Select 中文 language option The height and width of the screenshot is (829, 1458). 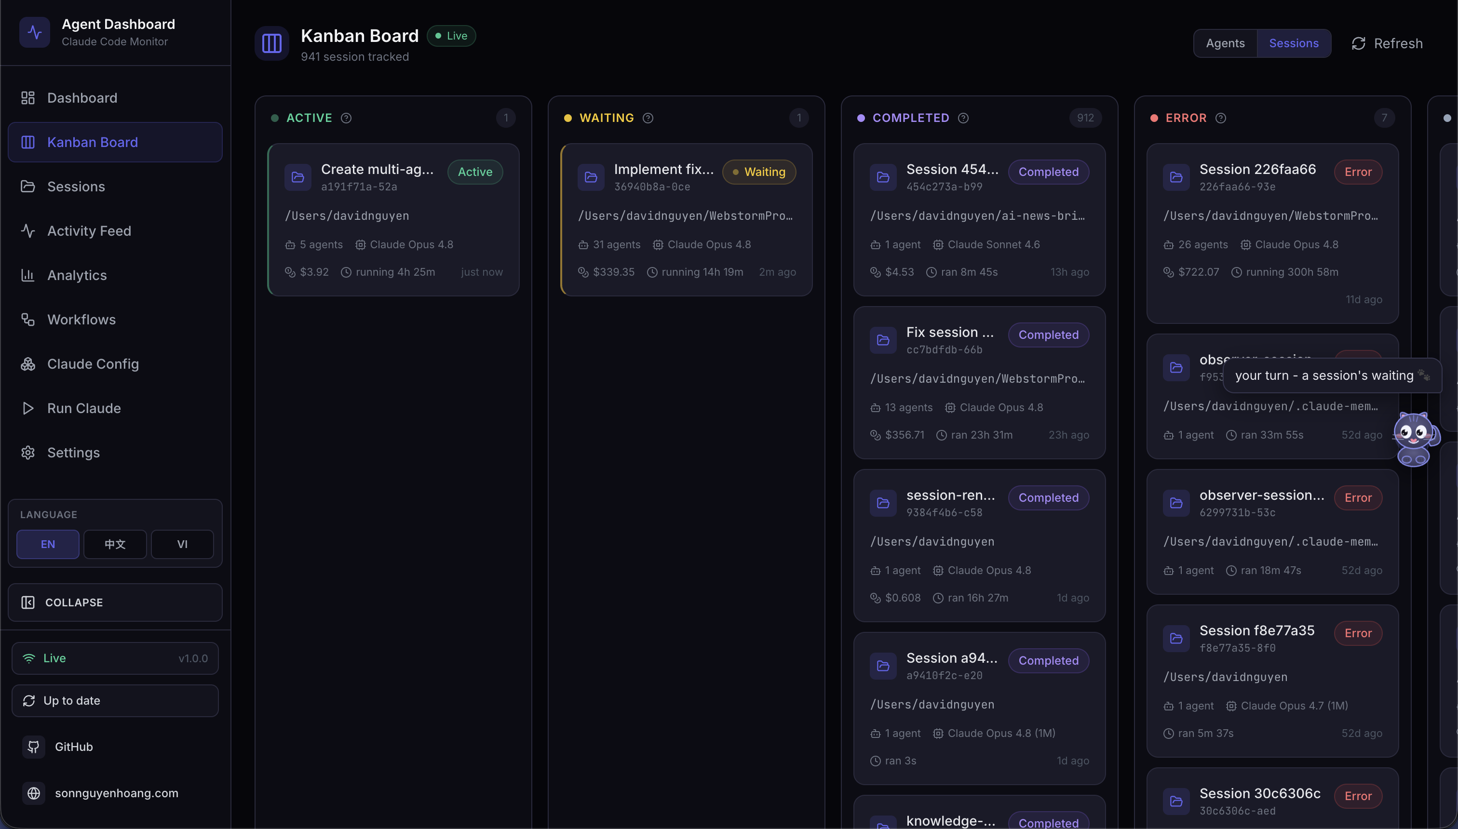115,544
